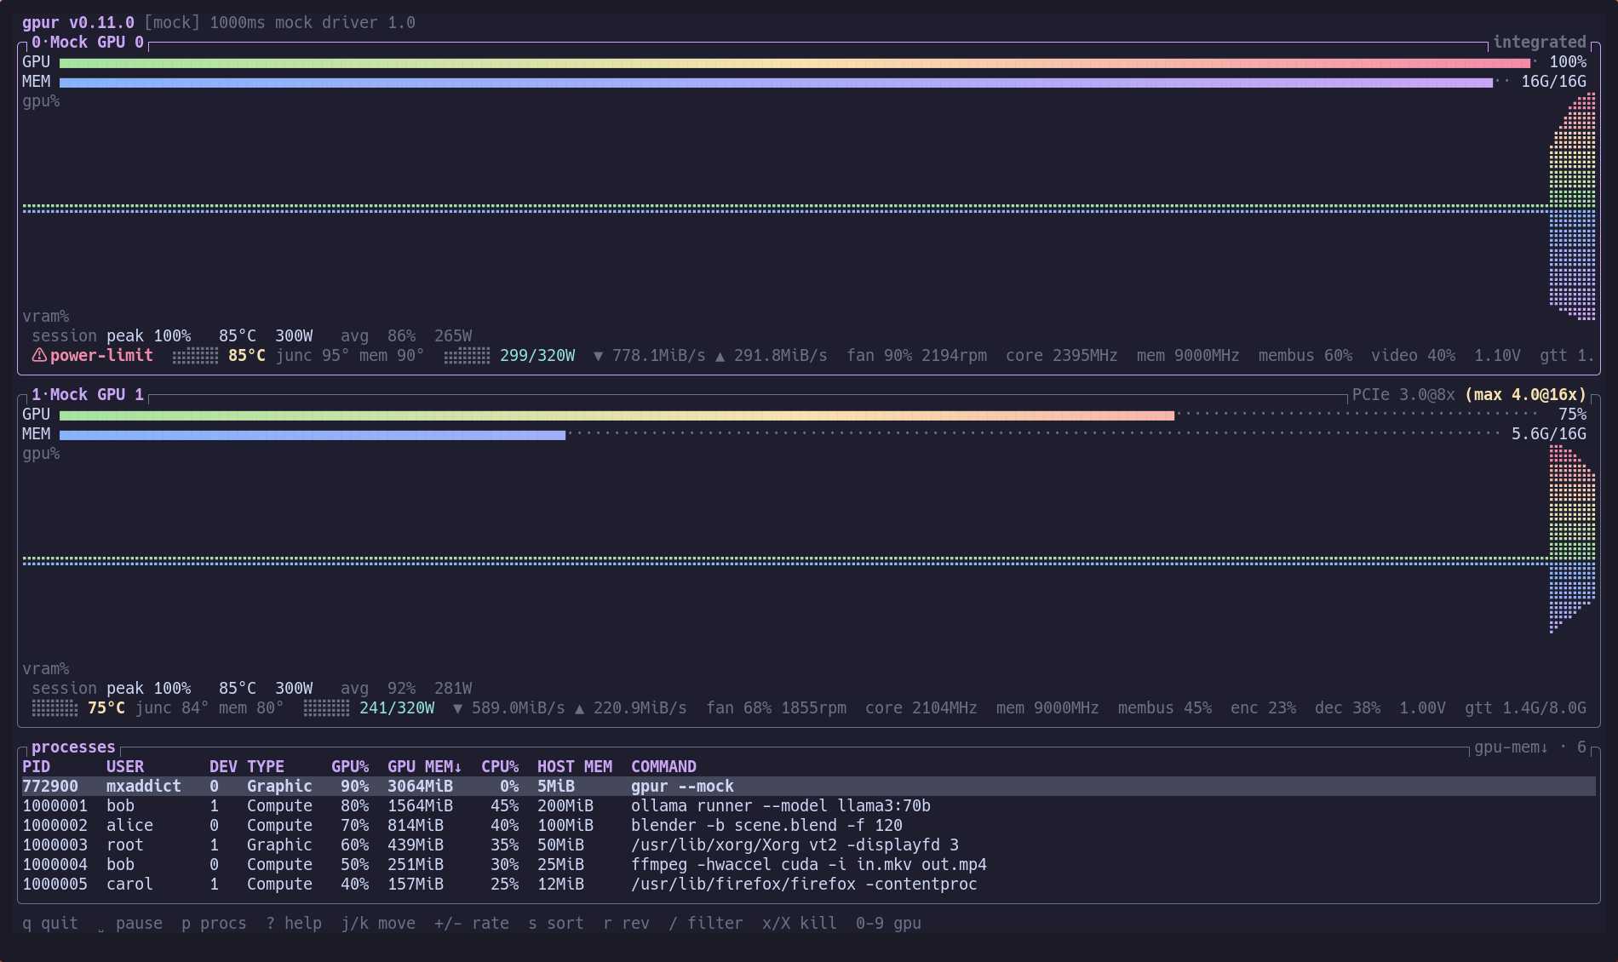This screenshot has height=962, width=1618.
Task: Click the temperature gauge beside 75°C
Action: coord(55,708)
